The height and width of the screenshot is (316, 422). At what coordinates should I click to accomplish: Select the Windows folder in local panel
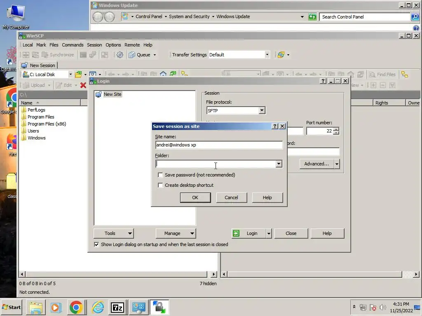pyautogui.click(x=37, y=138)
